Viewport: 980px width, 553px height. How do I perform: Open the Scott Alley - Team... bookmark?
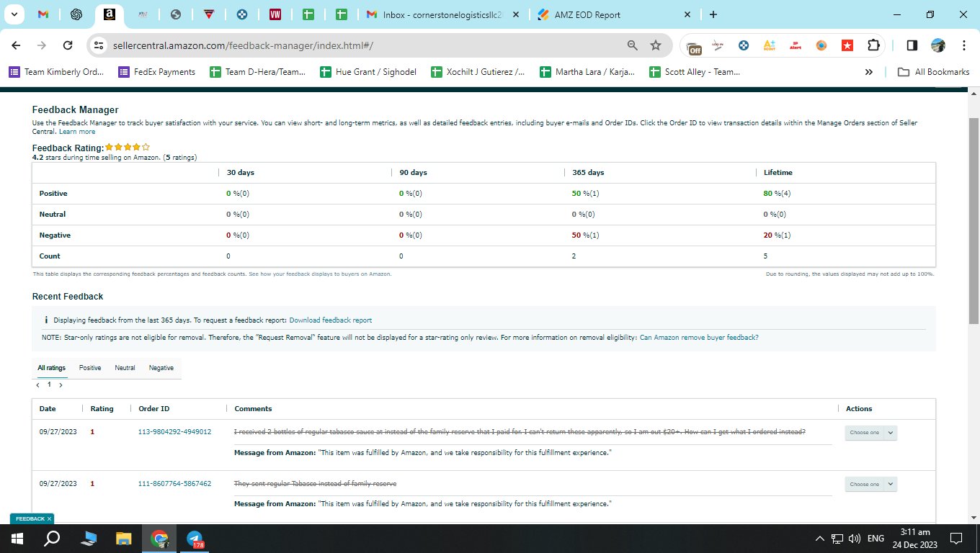coord(695,72)
